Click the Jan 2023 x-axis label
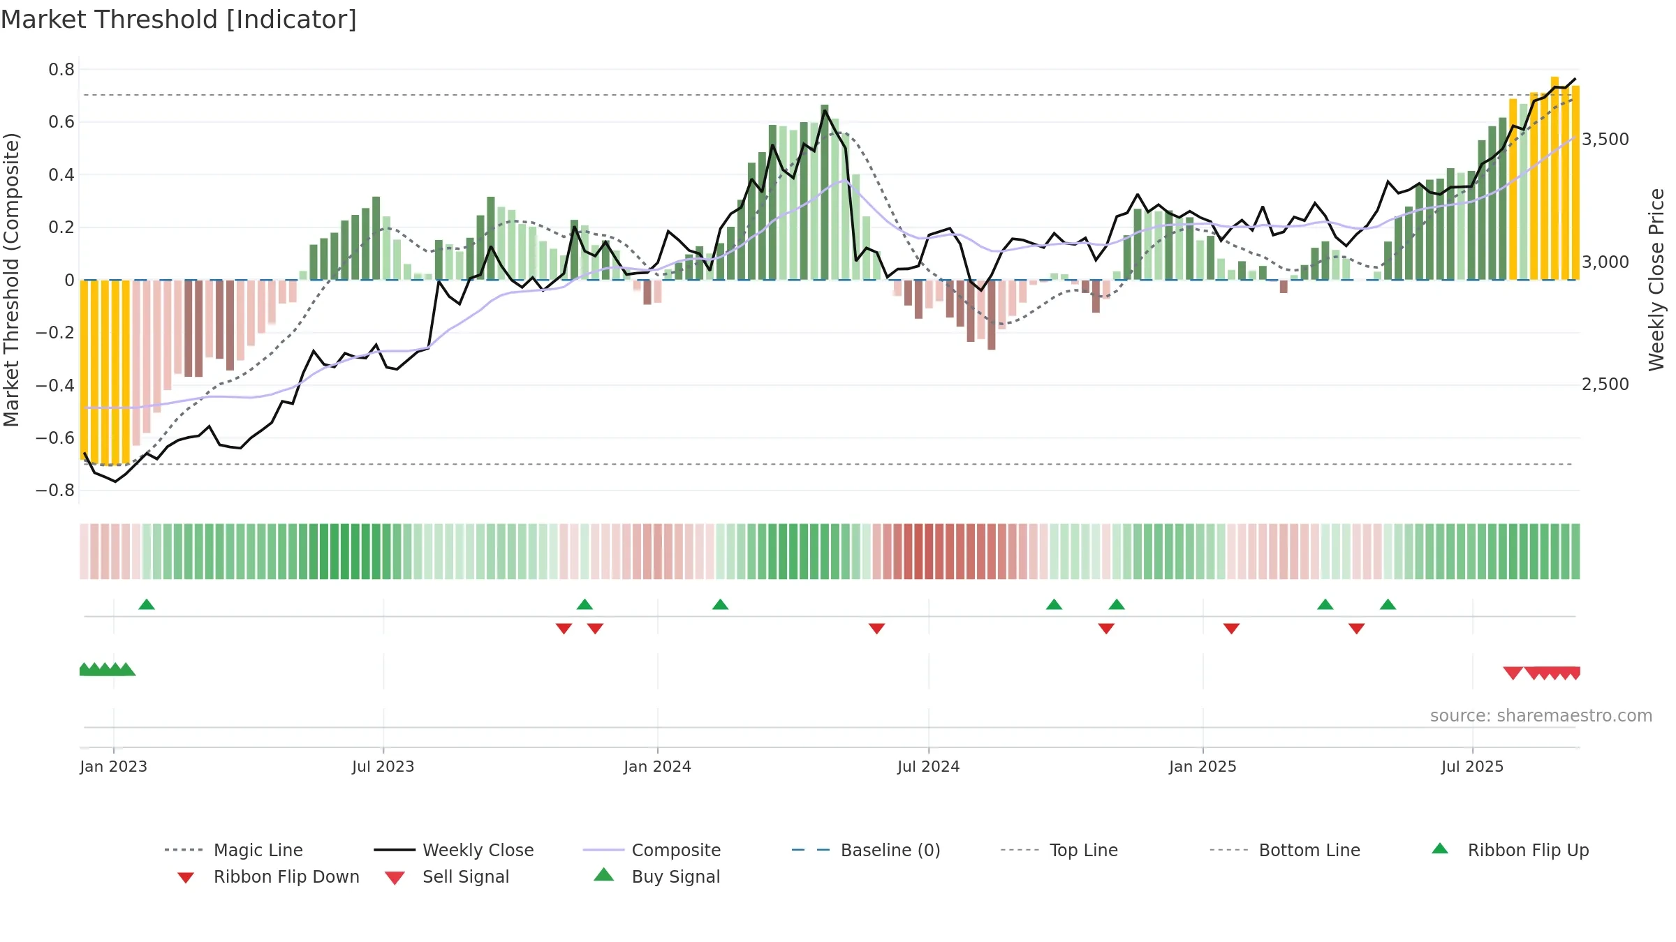This screenshot has width=1676, height=942. (x=114, y=767)
